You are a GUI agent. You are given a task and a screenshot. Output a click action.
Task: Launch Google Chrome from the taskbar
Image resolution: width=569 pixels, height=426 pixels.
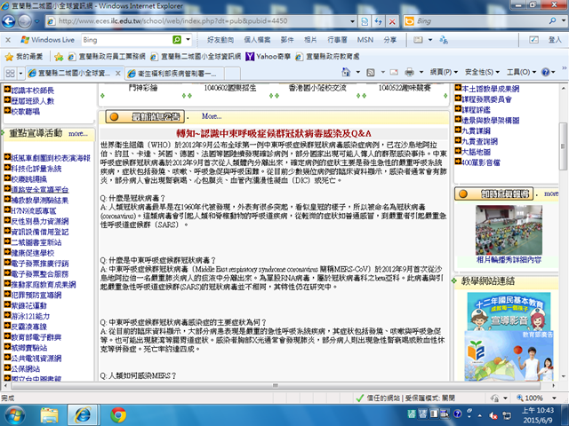pos(118,415)
